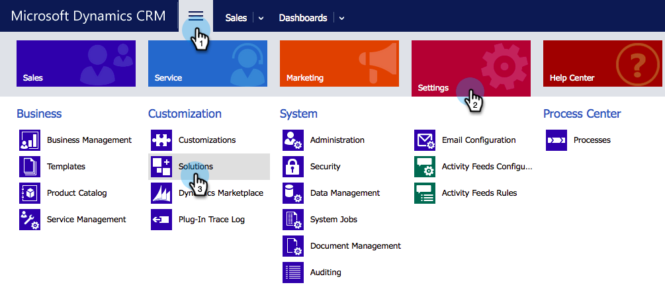Click the Auditing list icon
The height and width of the screenshot is (297, 665).
coord(293,273)
